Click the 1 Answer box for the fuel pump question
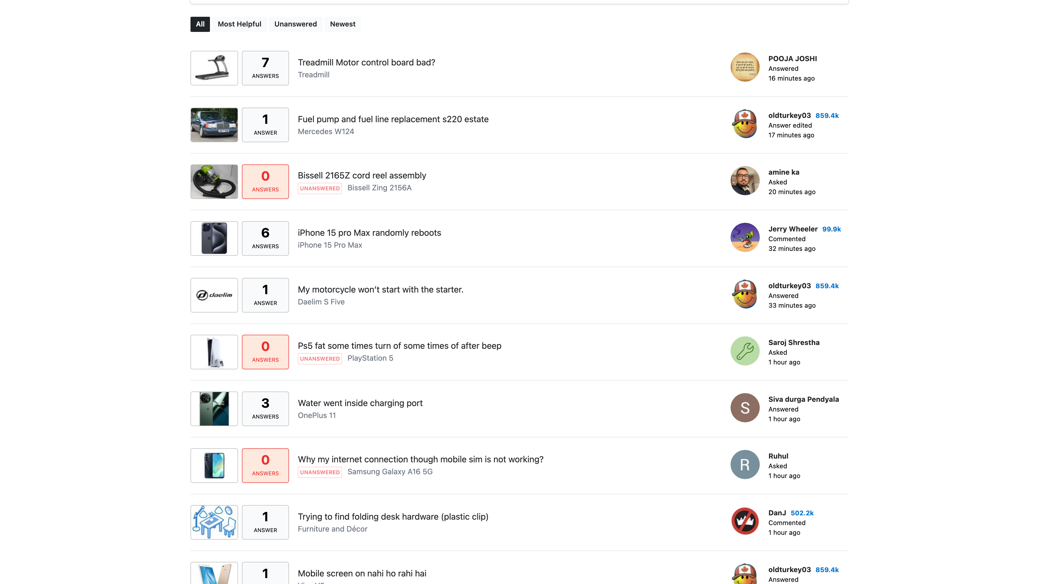Viewport: 1039px width, 584px height. click(265, 125)
